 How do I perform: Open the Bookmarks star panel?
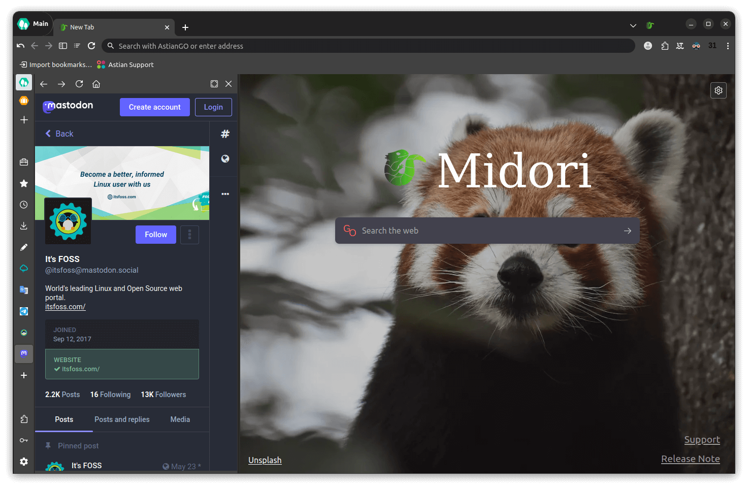point(23,183)
